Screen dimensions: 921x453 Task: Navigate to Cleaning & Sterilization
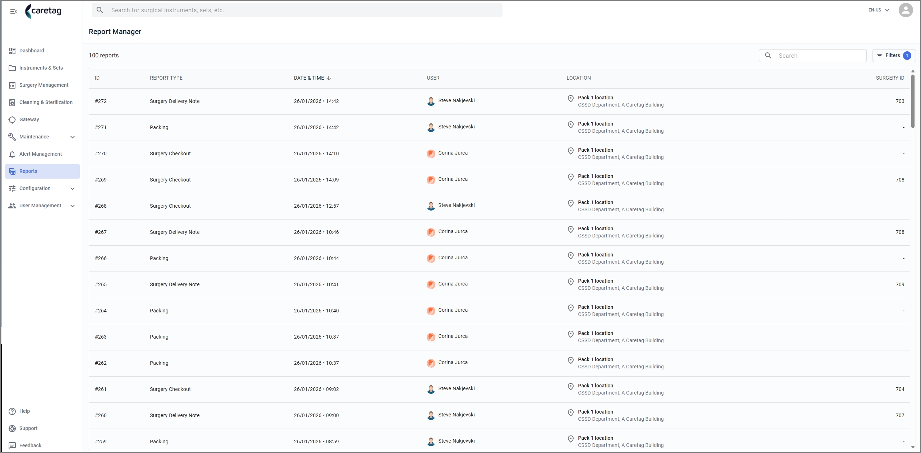[x=42, y=103]
